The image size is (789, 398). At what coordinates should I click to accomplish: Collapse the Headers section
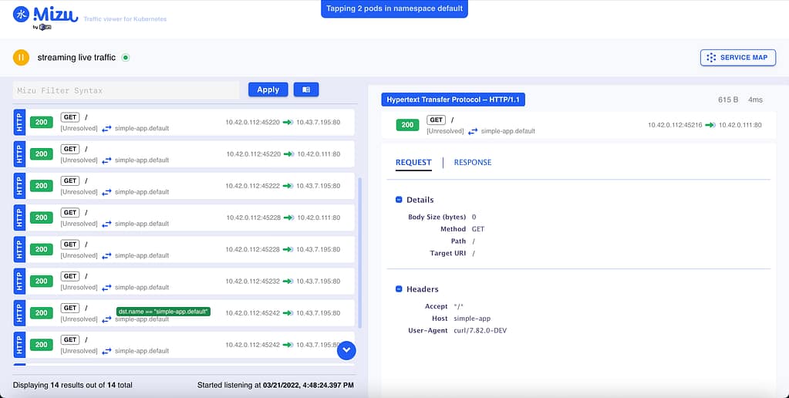coord(399,289)
